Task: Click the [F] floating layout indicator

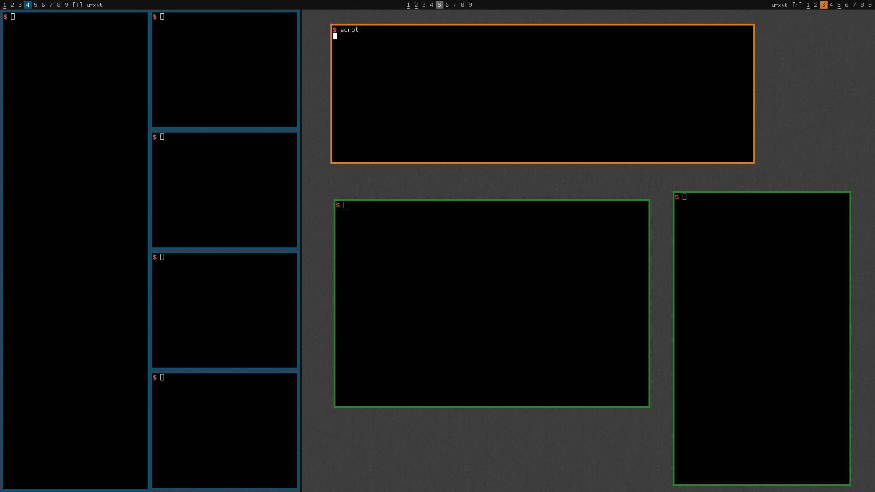Action: coord(797,5)
